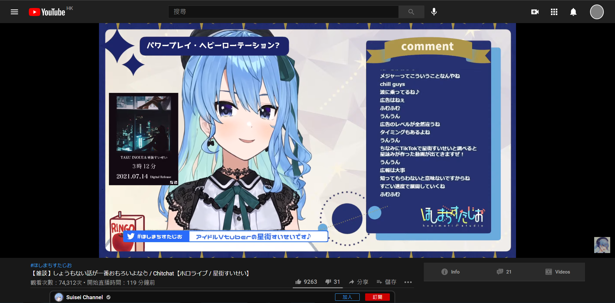Dislike the video with thumbs down
Screen dimensions: 615x303
332,282
